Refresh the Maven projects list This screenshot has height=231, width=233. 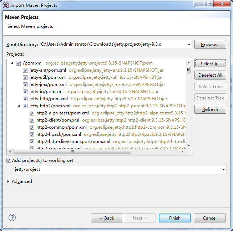210,109
